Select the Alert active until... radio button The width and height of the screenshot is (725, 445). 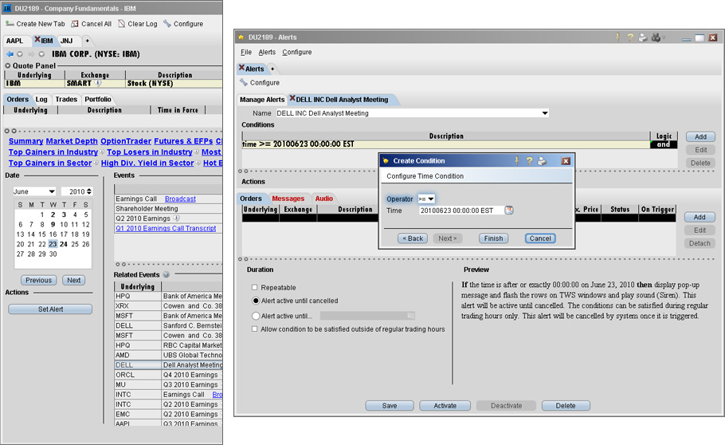click(256, 316)
